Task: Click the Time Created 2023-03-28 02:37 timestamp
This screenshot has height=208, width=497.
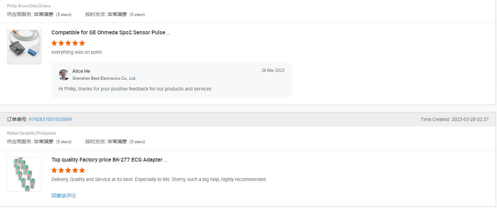Action: tap(454, 119)
